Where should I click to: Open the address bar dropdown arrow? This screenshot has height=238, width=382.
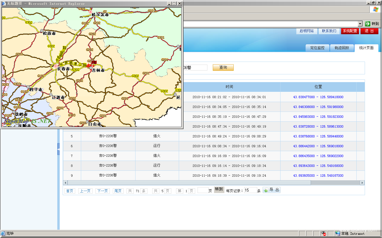pos(360,24)
